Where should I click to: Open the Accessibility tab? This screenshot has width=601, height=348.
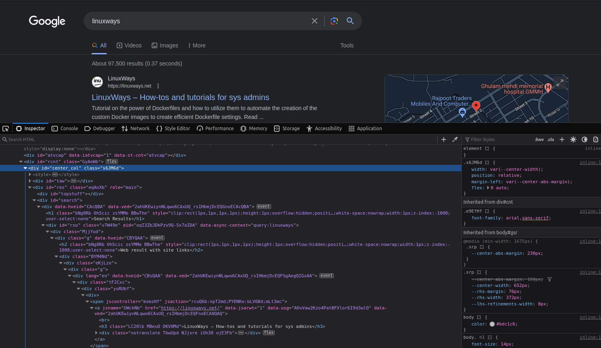(x=324, y=129)
